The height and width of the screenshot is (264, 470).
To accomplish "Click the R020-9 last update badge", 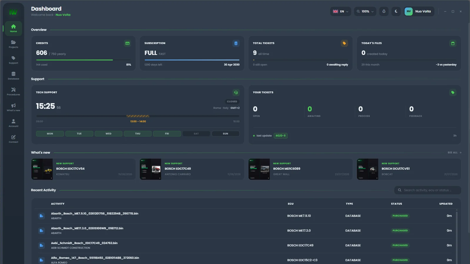I will coord(281,136).
